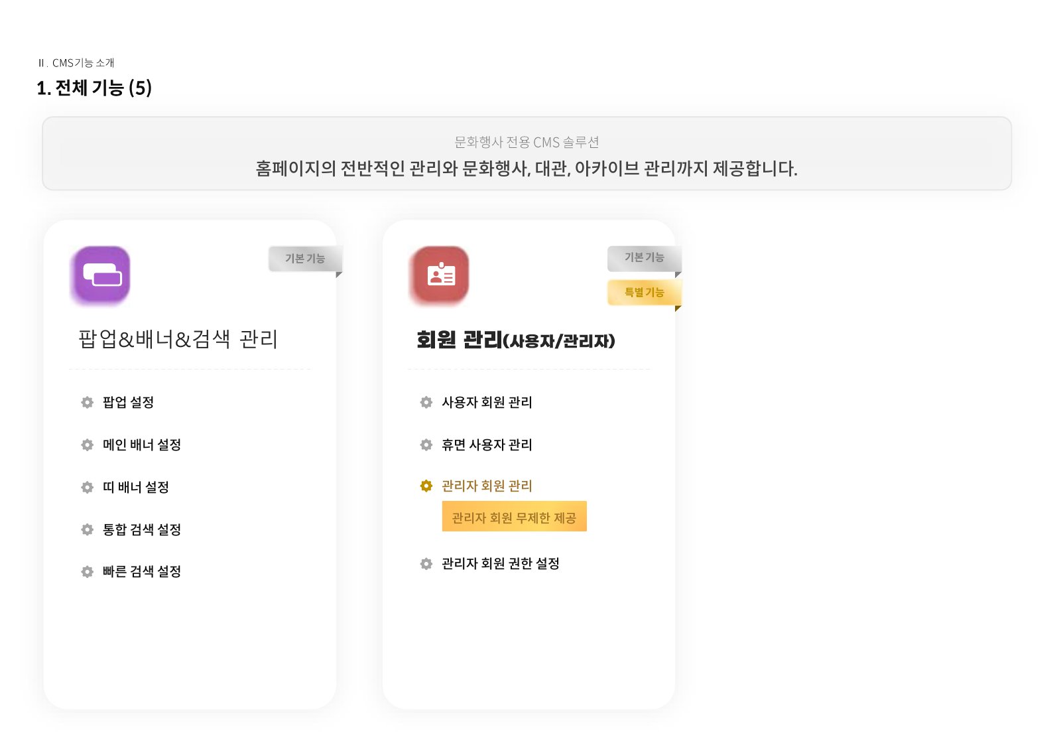The width and height of the screenshot is (1061, 751).
Task: Click 문화행사 전용 CMS 솔루션 subtitle
Action: click(527, 142)
